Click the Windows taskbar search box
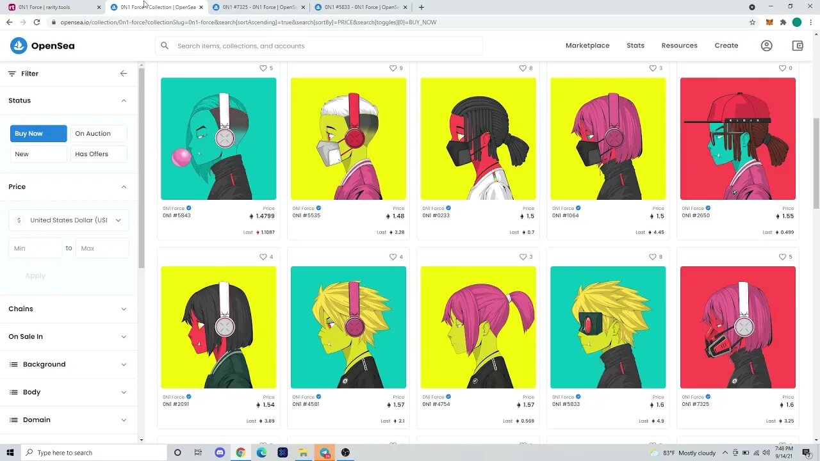This screenshot has width=820, height=461. 94,453
